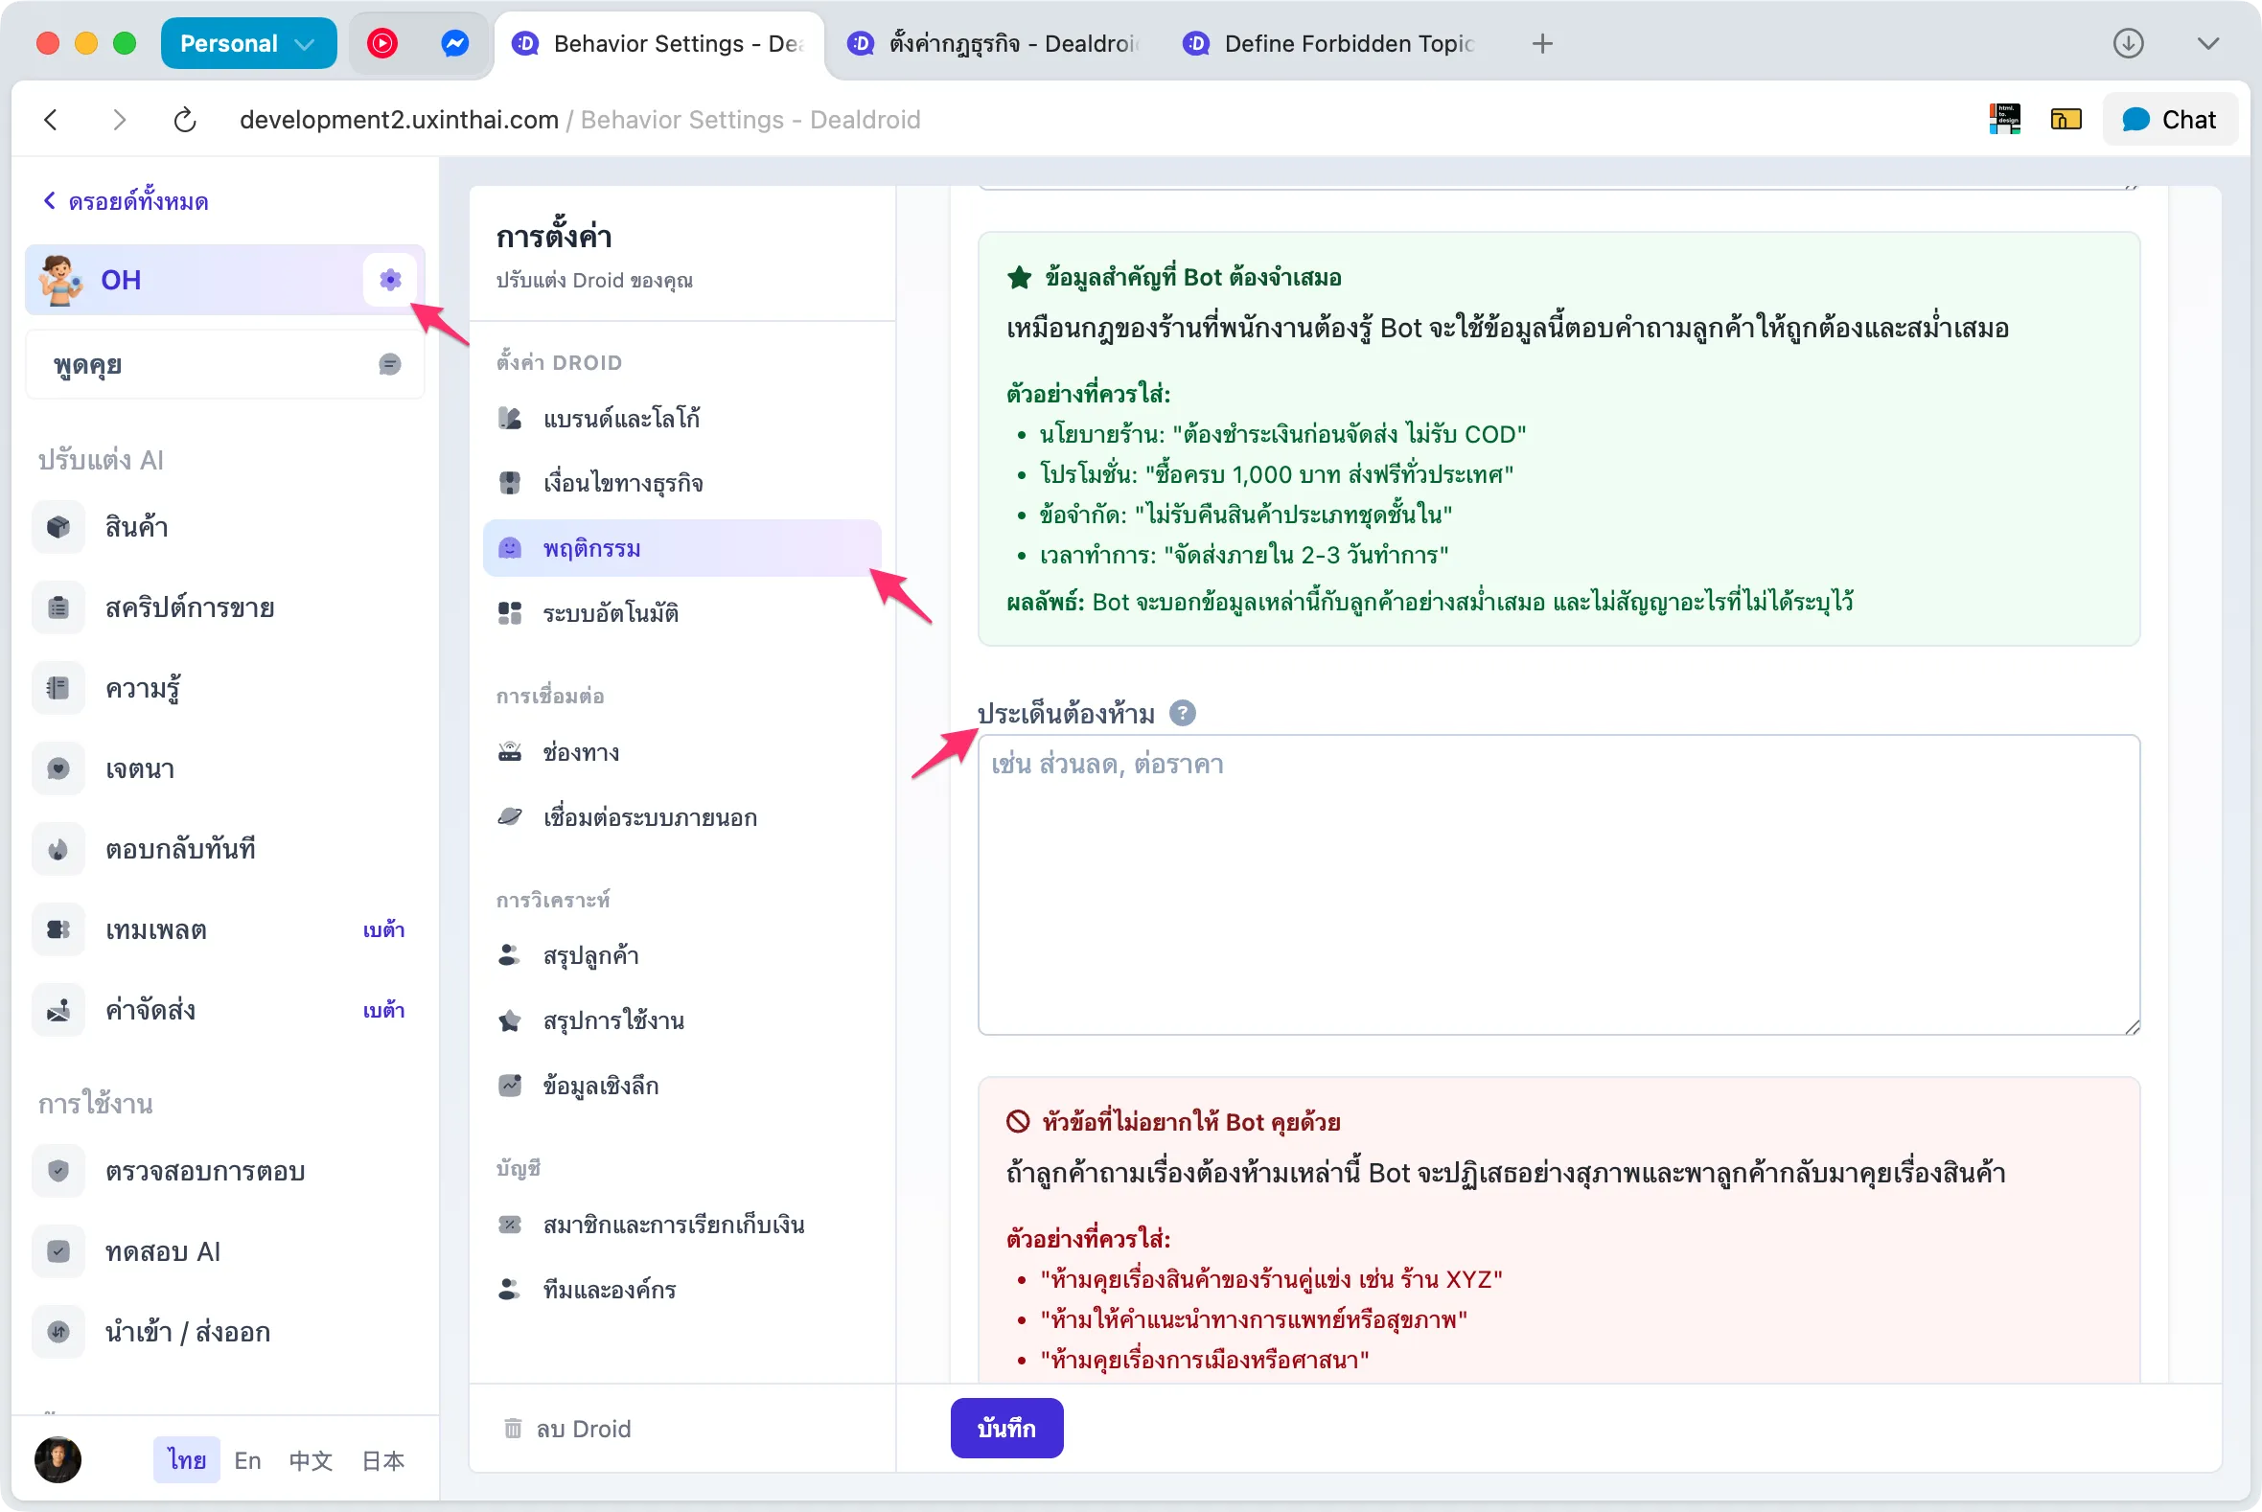Click the help icon beside ประเด็นต้องห้าม
The height and width of the screenshot is (1512, 2262).
(x=1182, y=714)
